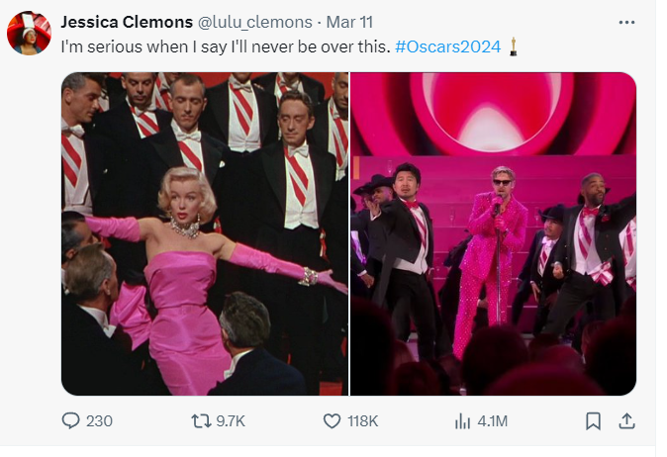Open the three-dot more options menu
This screenshot has height=457, width=667.
point(625,22)
